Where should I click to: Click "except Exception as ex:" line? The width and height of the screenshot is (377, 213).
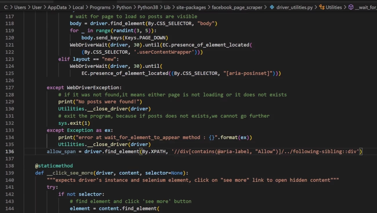pyautogui.click(x=80, y=130)
